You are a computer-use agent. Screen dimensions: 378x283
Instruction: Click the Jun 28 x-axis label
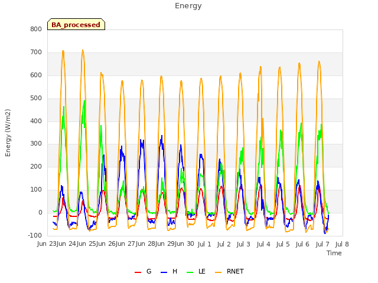(145, 244)
